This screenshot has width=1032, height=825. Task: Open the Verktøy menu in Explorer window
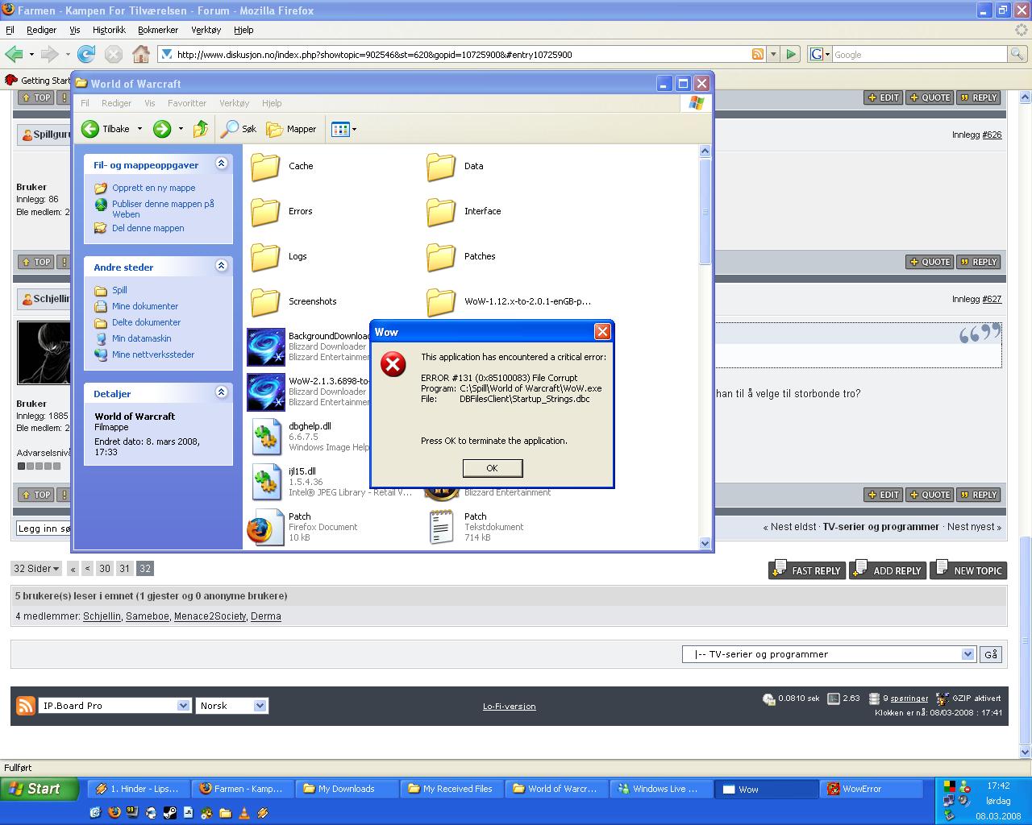(235, 103)
